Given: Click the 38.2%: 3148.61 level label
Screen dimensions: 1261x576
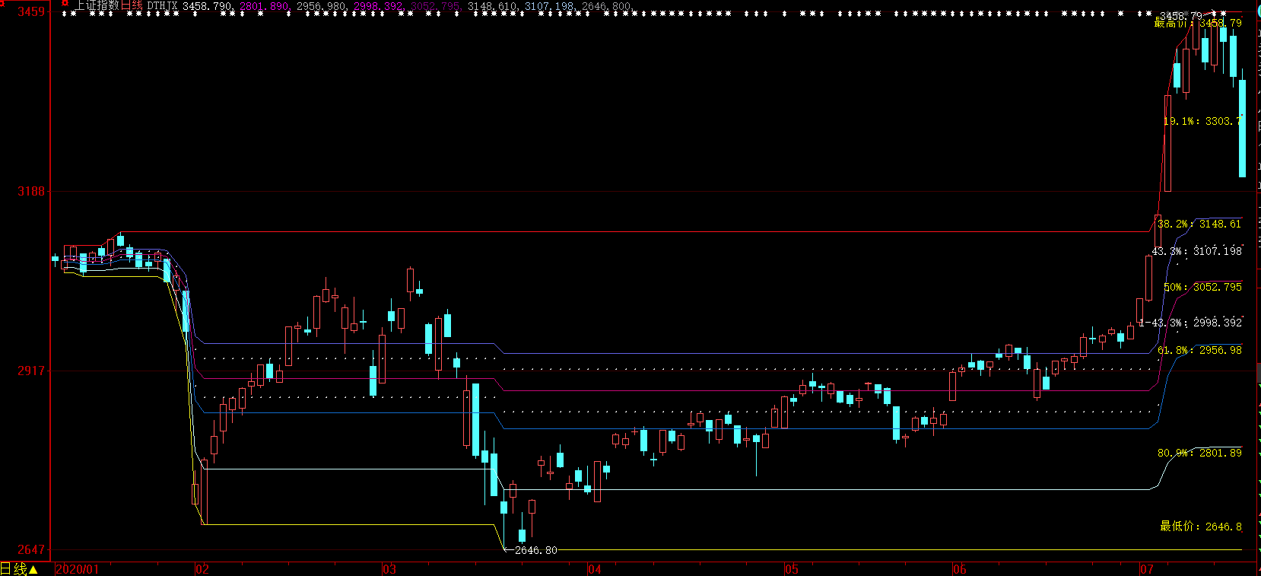Looking at the screenshot, I should [1199, 224].
